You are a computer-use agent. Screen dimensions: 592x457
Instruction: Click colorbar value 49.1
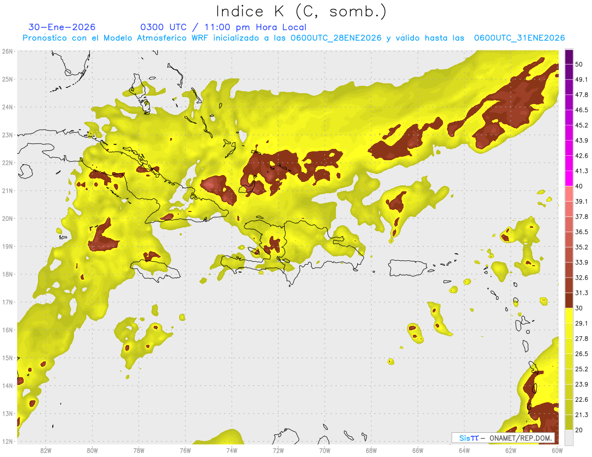coord(582,79)
